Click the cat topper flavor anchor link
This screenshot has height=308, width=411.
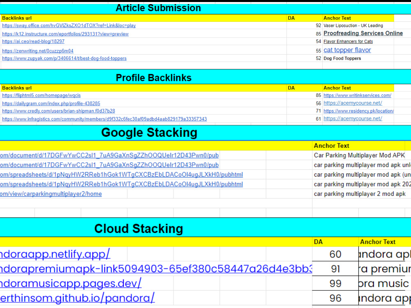[347, 50]
